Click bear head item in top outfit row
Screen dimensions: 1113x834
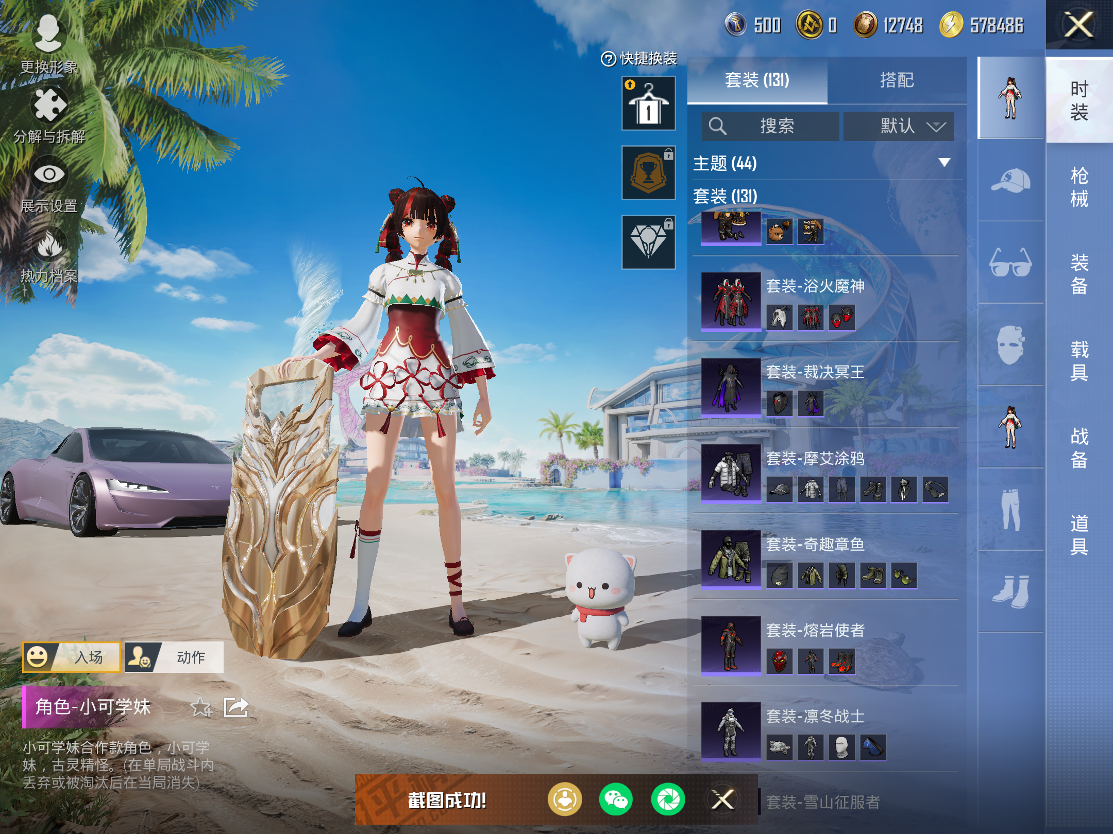coord(780,232)
